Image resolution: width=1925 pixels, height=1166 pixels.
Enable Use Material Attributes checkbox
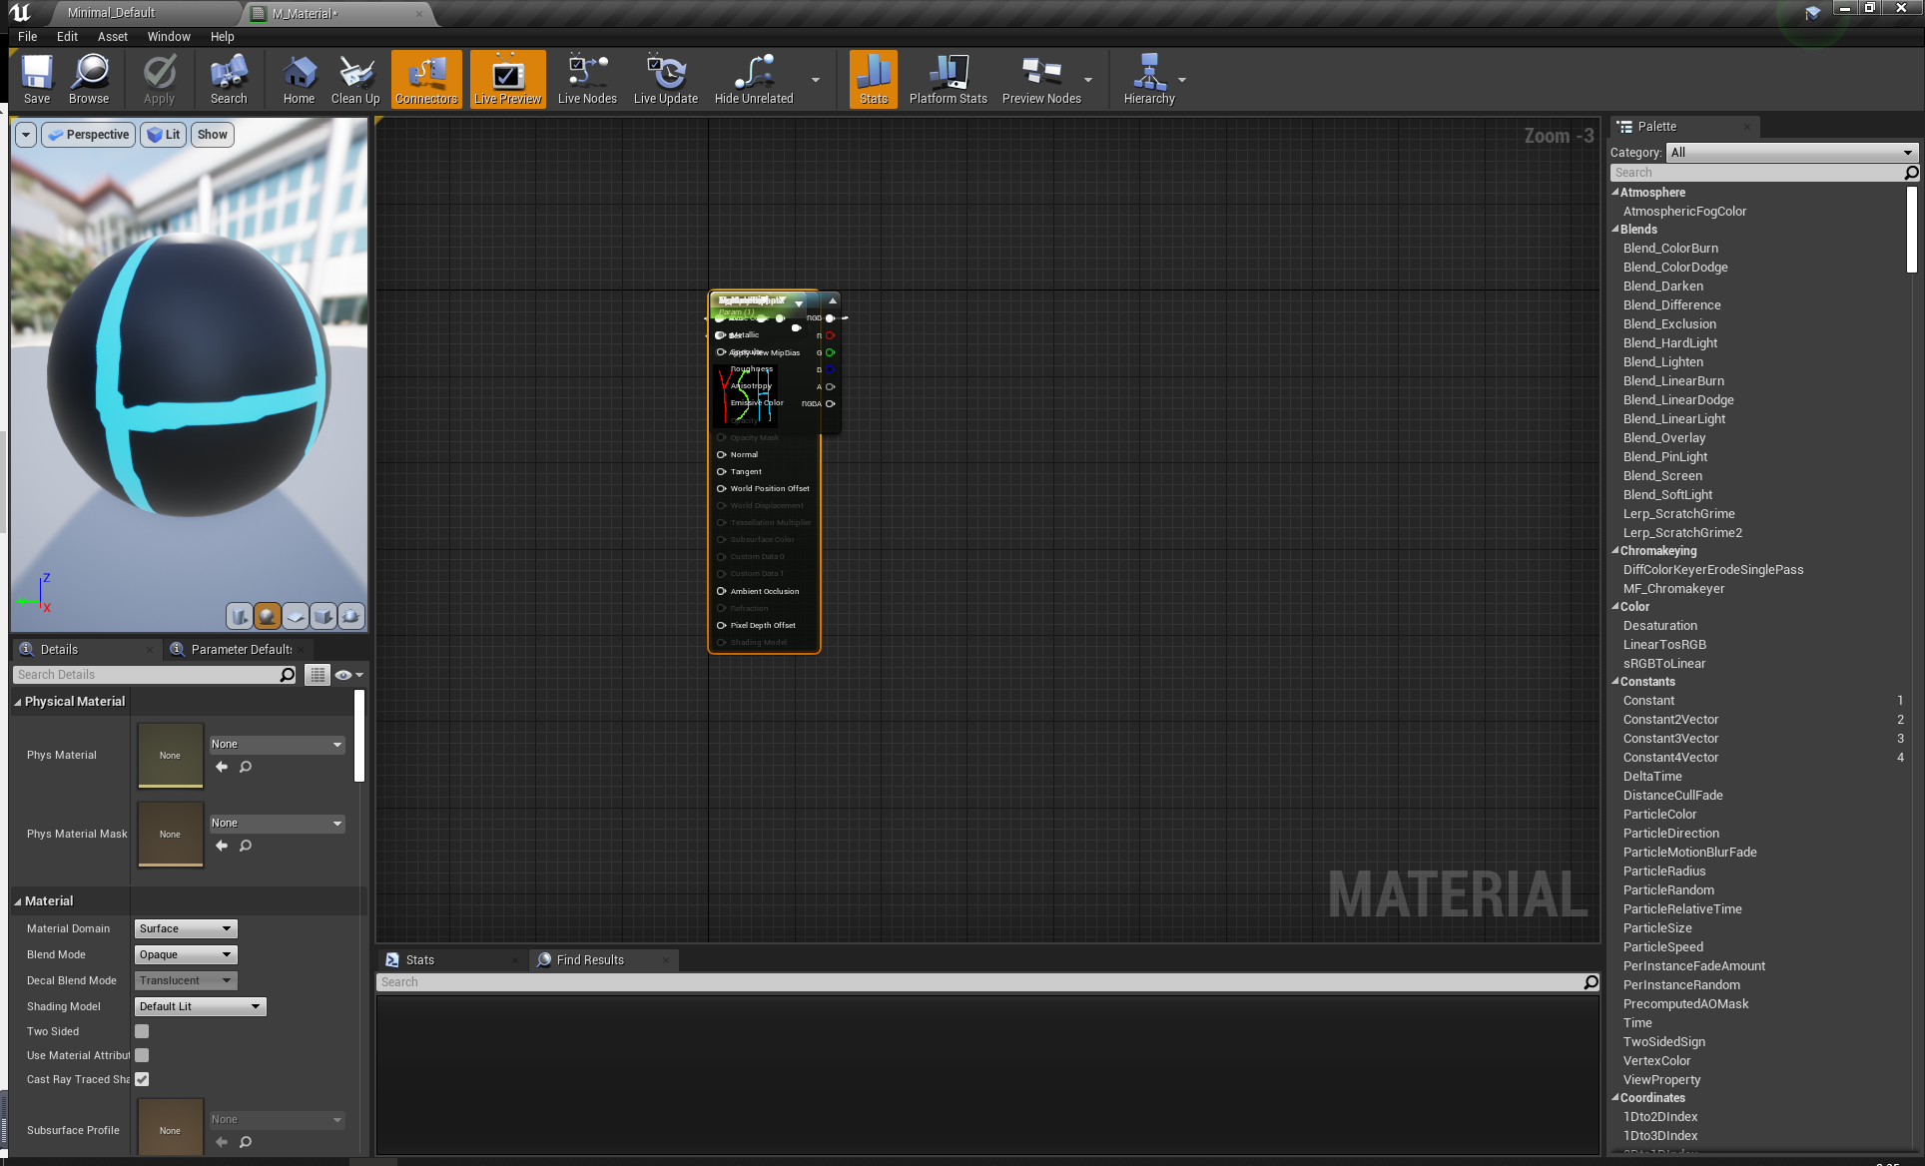tap(141, 1055)
